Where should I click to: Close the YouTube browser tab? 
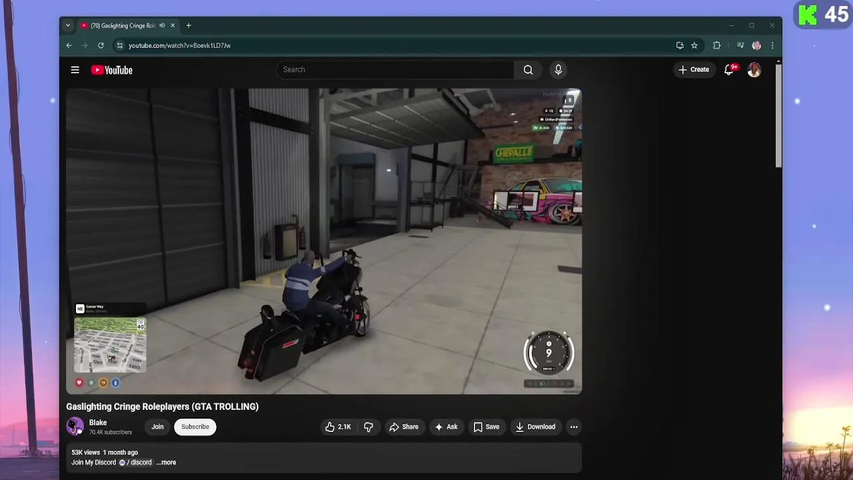tap(173, 25)
